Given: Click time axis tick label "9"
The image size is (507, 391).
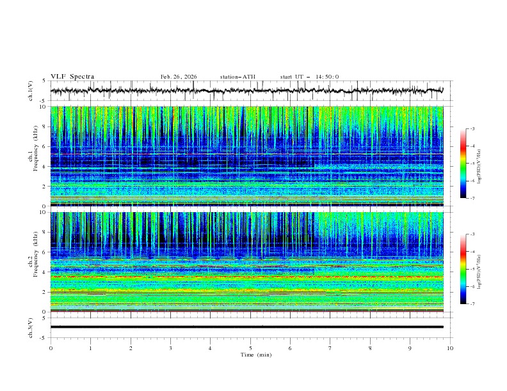Looking at the screenshot, I should 410,348.
